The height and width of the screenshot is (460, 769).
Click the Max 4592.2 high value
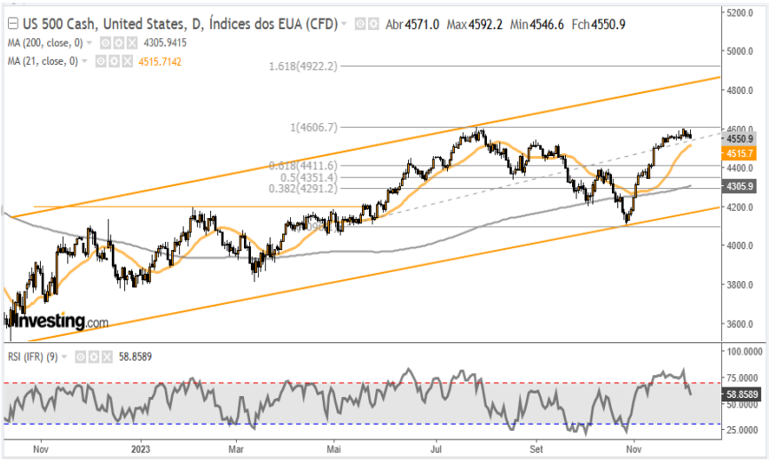475,24
